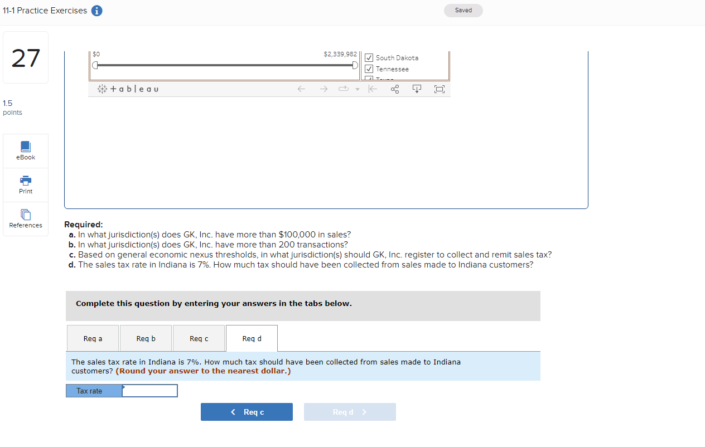Click the $2,339,982 slider maximum value

(340, 54)
